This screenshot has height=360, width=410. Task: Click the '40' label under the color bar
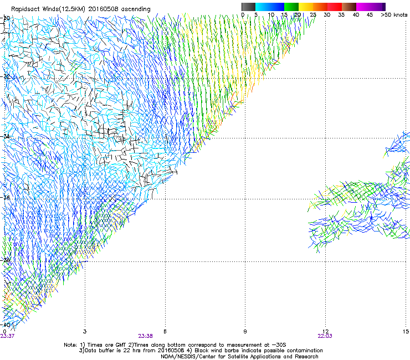click(356, 15)
